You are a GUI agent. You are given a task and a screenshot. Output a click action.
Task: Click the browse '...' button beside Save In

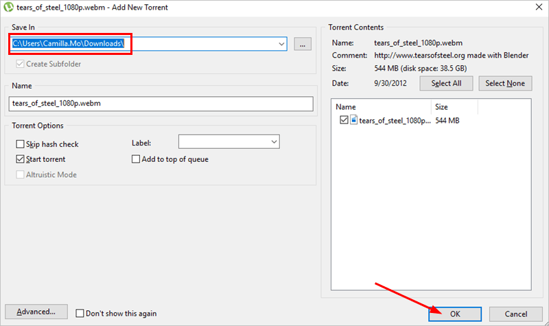(303, 44)
